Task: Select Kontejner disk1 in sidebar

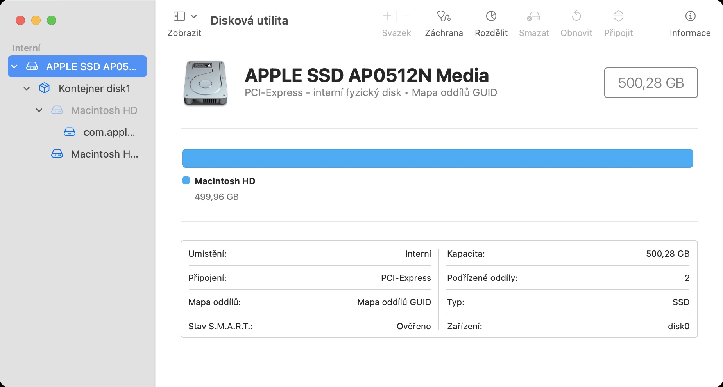Action: tap(94, 89)
